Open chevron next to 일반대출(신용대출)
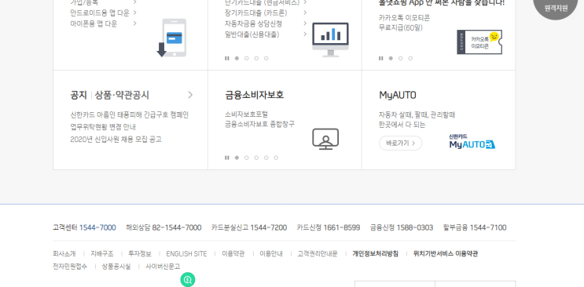 tap(305, 35)
